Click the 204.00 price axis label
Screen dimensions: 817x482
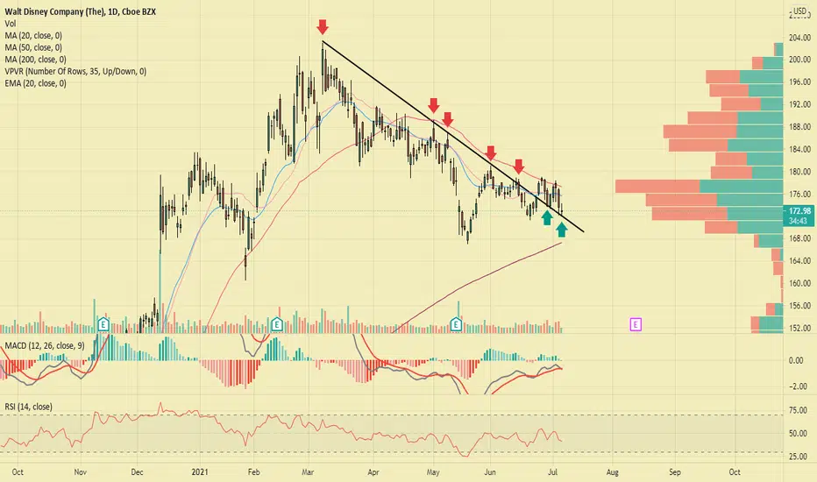click(799, 38)
